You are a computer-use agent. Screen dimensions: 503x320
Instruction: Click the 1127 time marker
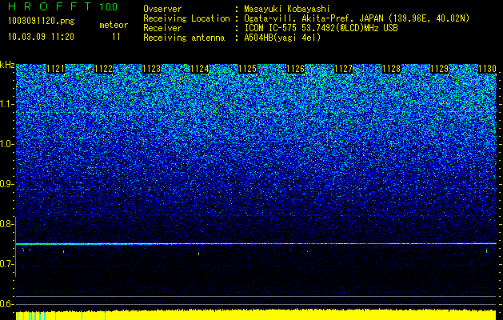344,69
